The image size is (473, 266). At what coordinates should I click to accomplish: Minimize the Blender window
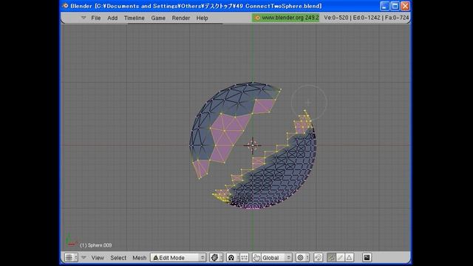point(384,6)
